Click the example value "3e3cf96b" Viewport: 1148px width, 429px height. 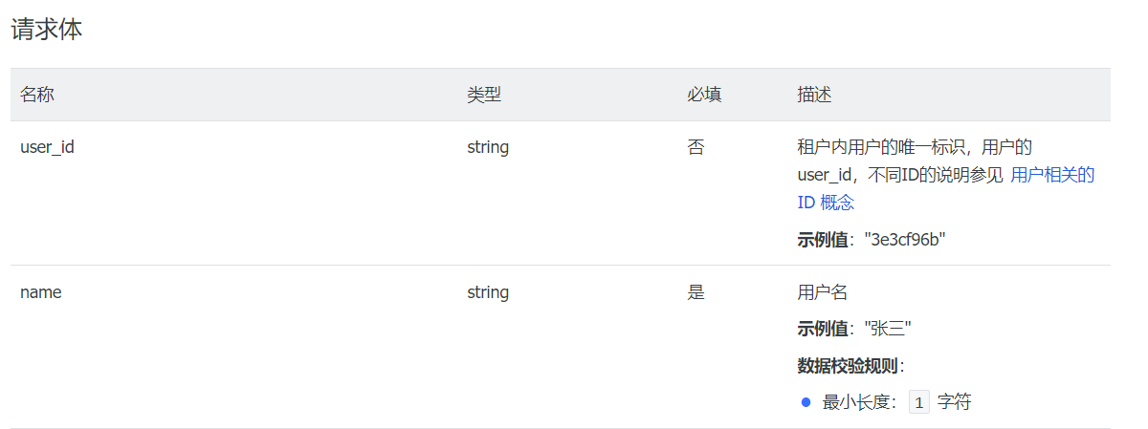pyautogui.click(x=905, y=240)
